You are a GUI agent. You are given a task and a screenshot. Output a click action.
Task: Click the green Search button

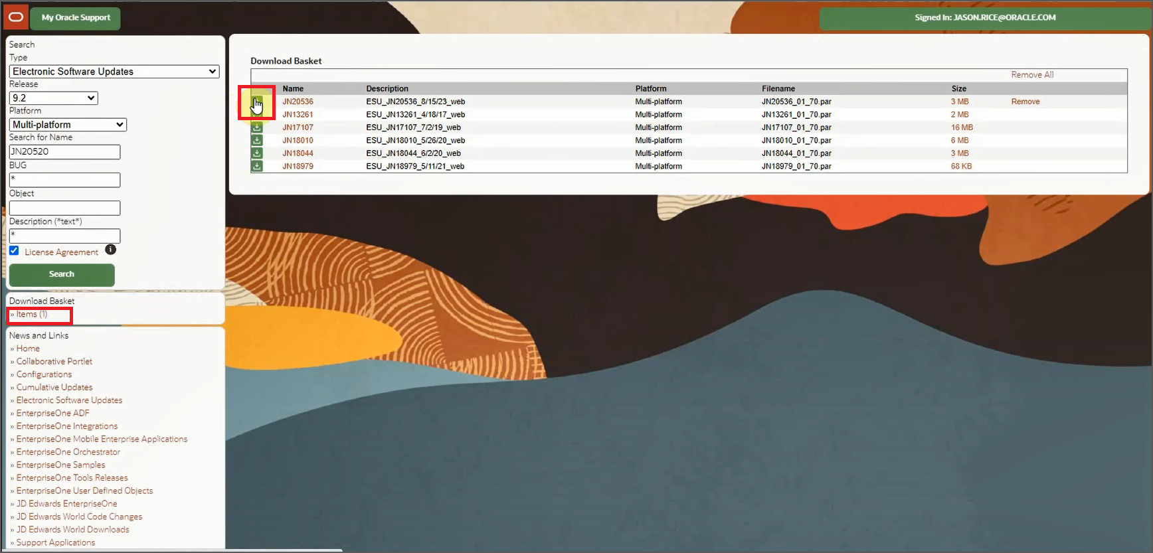pyautogui.click(x=62, y=274)
